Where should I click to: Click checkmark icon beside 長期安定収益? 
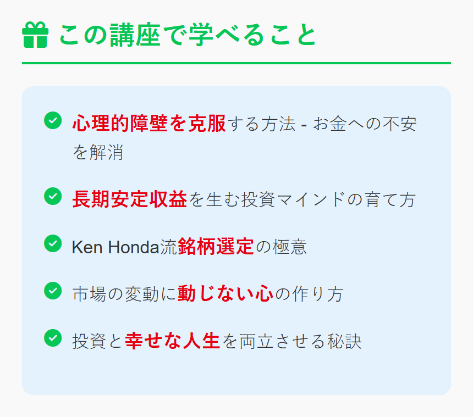[x=53, y=196]
